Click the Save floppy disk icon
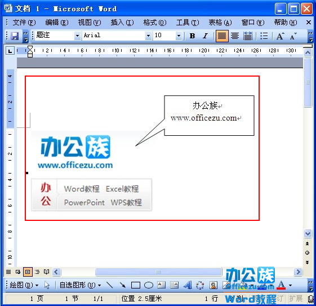 15,36
